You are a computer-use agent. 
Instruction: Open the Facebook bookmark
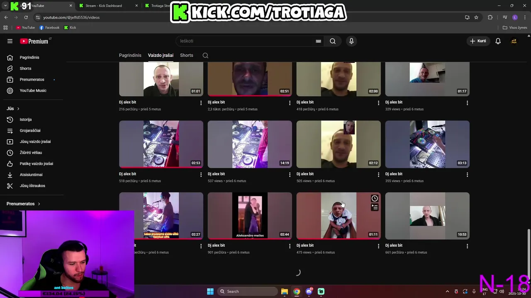(x=49, y=28)
